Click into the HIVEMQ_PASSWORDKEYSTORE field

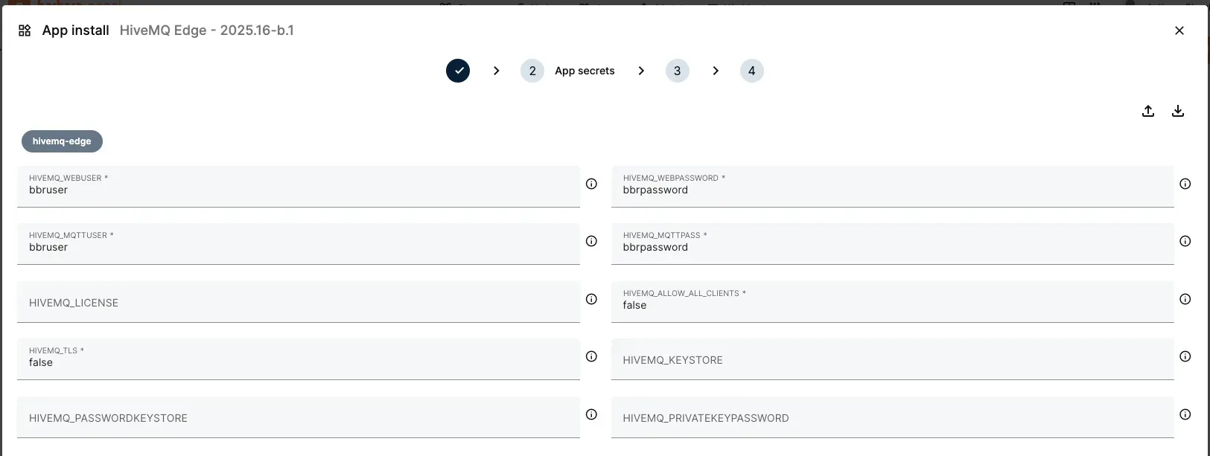(x=299, y=417)
